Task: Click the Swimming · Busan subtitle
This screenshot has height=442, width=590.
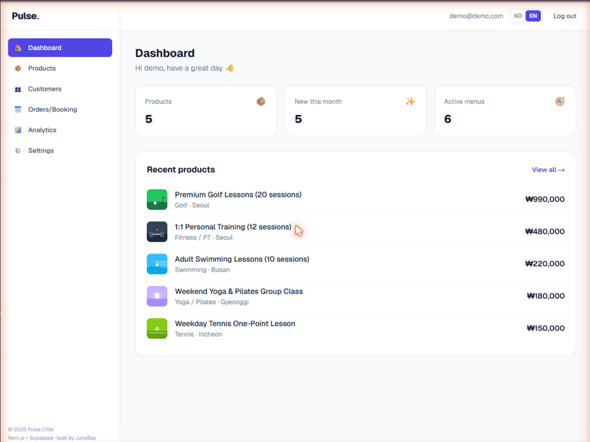Action: pos(202,270)
